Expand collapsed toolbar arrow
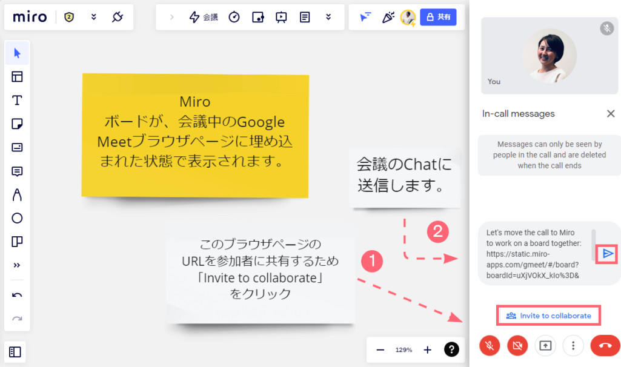The image size is (621, 367). [x=171, y=17]
